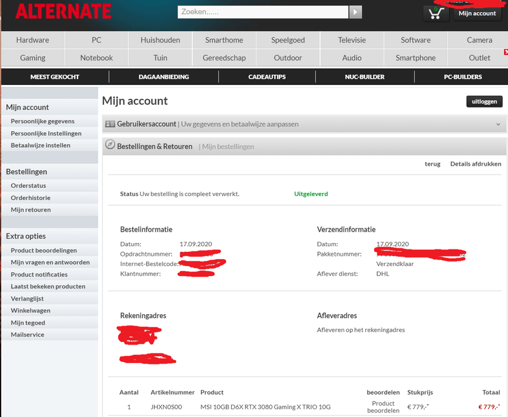The image size is (508, 417).
Task: Click the Verzendklaar text
Action: 395,264
